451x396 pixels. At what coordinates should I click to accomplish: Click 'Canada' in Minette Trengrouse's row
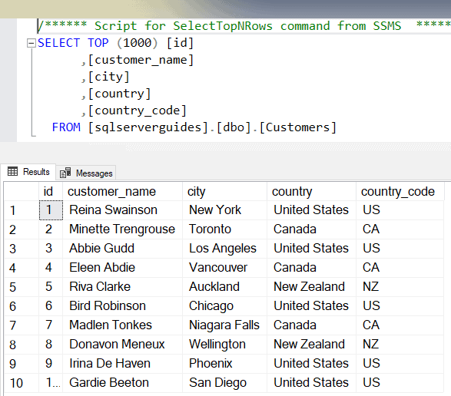pos(311,229)
